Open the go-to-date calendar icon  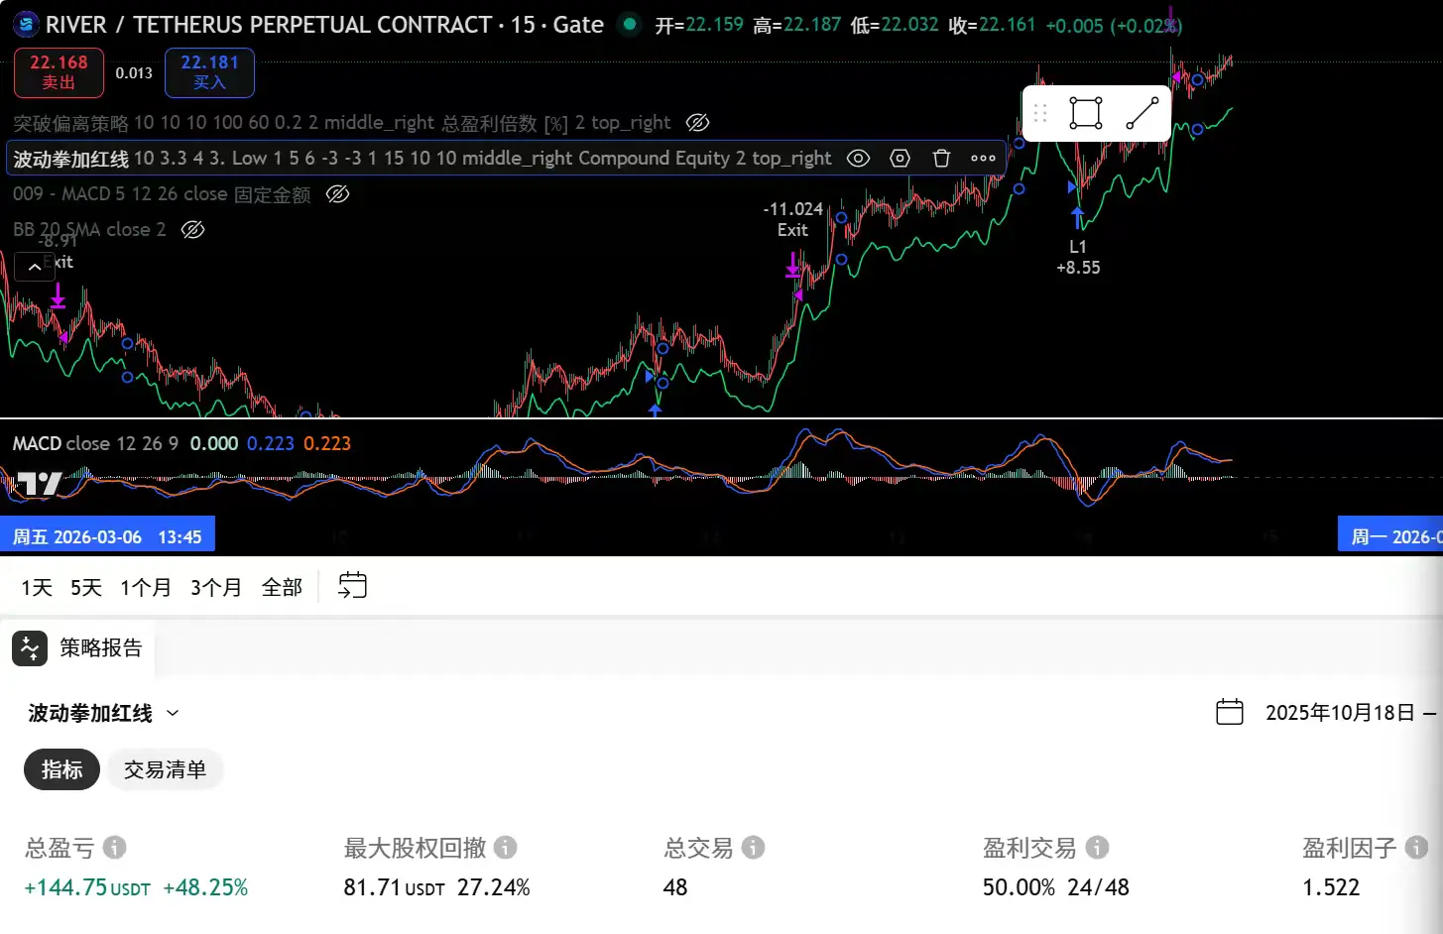pyautogui.click(x=352, y=586)
